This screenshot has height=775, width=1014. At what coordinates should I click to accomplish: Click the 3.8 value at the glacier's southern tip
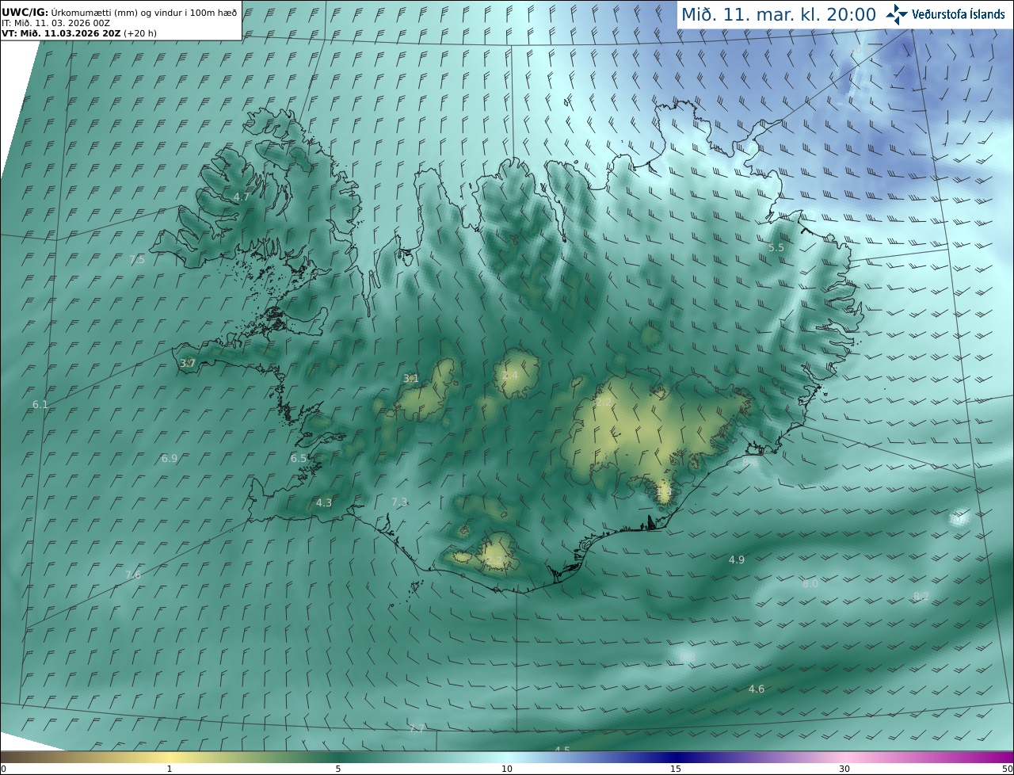(x=664, y=491)
